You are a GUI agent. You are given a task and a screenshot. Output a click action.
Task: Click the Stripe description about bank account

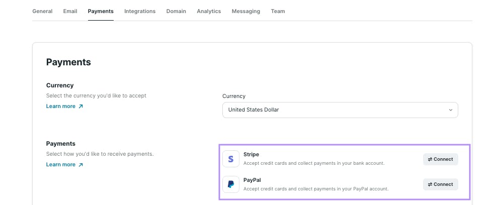pos(314,163)
